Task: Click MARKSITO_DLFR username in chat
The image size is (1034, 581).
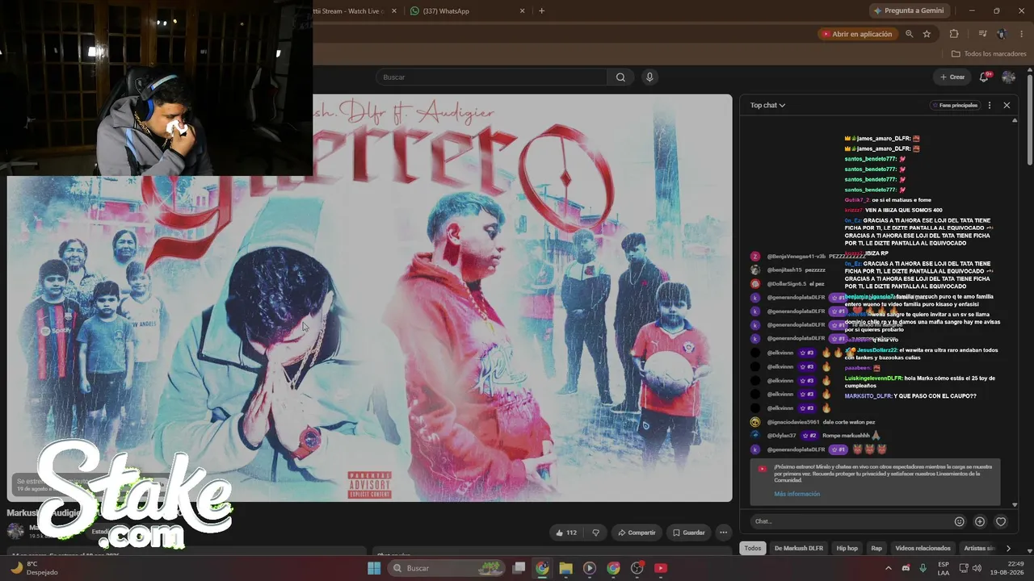Action: (x=868, y=396)
